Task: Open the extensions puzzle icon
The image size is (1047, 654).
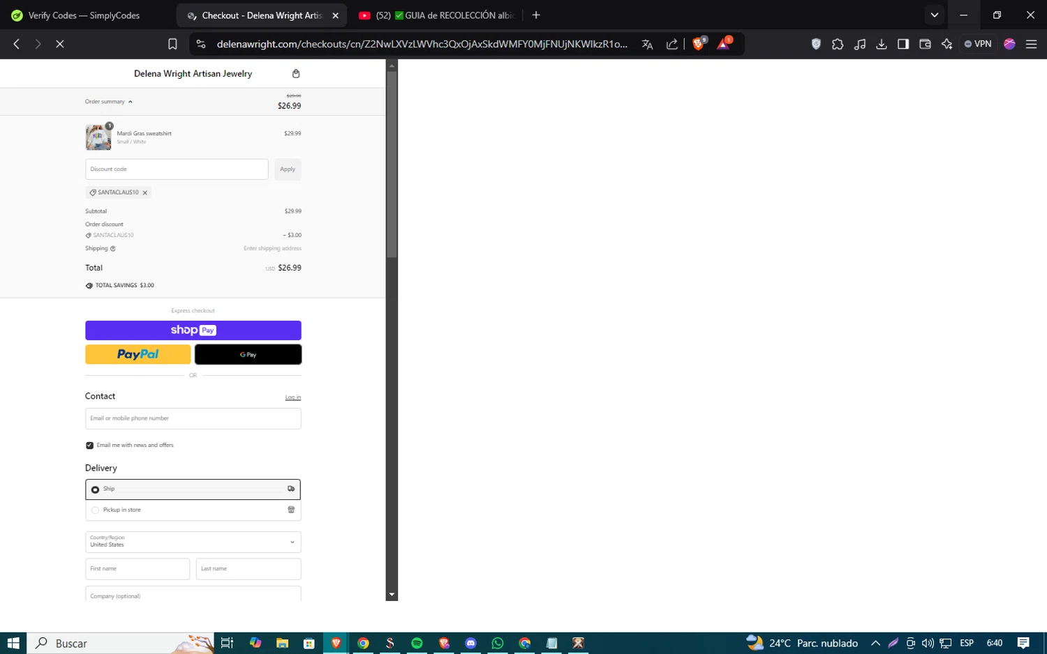Action: (x=838, y=44)
